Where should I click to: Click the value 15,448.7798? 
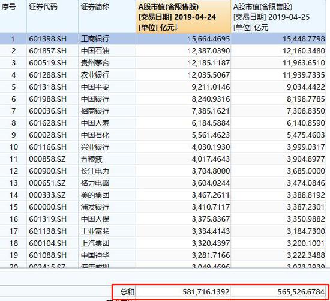tap(304, 39)
